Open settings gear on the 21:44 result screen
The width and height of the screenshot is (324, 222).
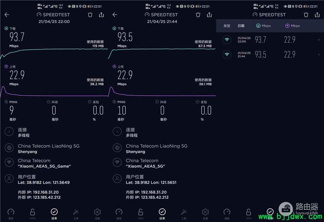pos(205,214)
